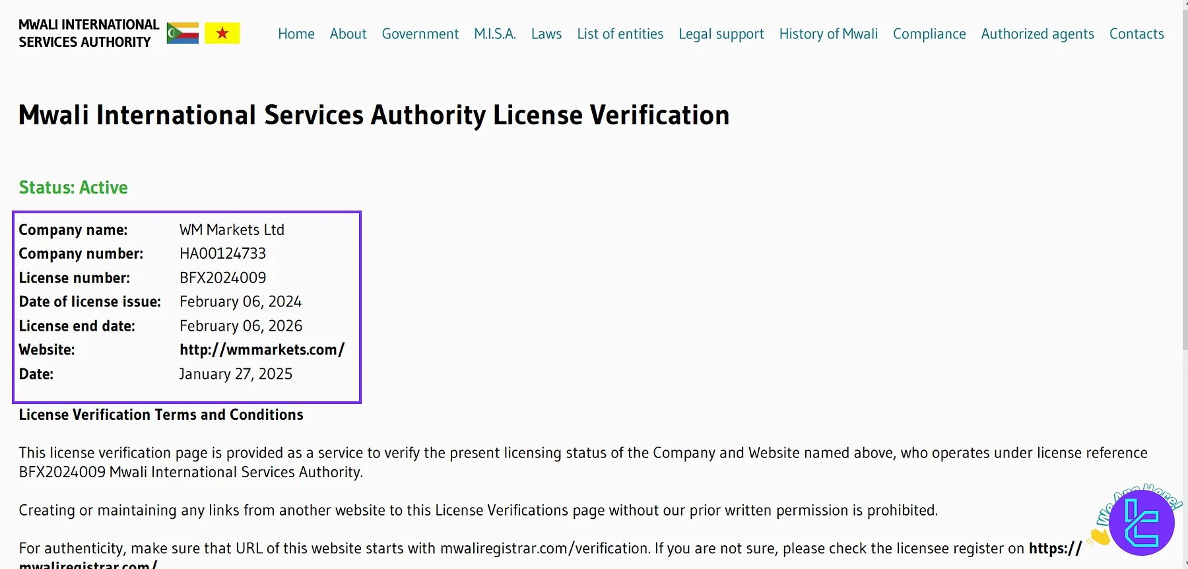This screenshot has height=569, width=1188.
Task: Click the yellow flag with red star
Action: (x=222, y=33)
